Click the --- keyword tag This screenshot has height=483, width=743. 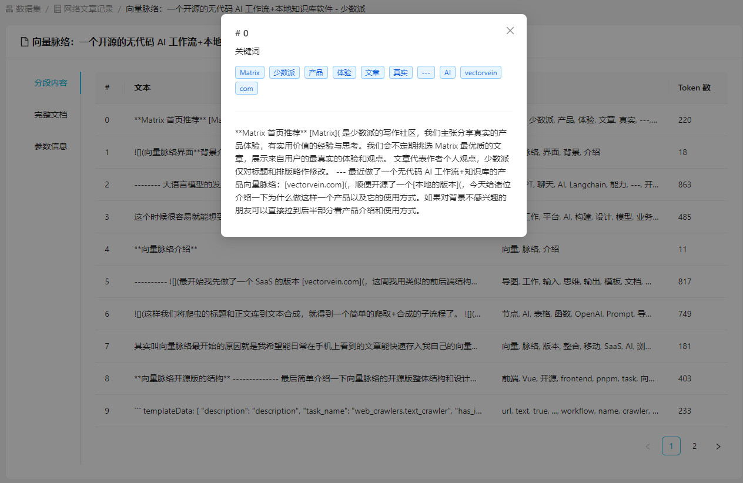(x=426, y=73)
